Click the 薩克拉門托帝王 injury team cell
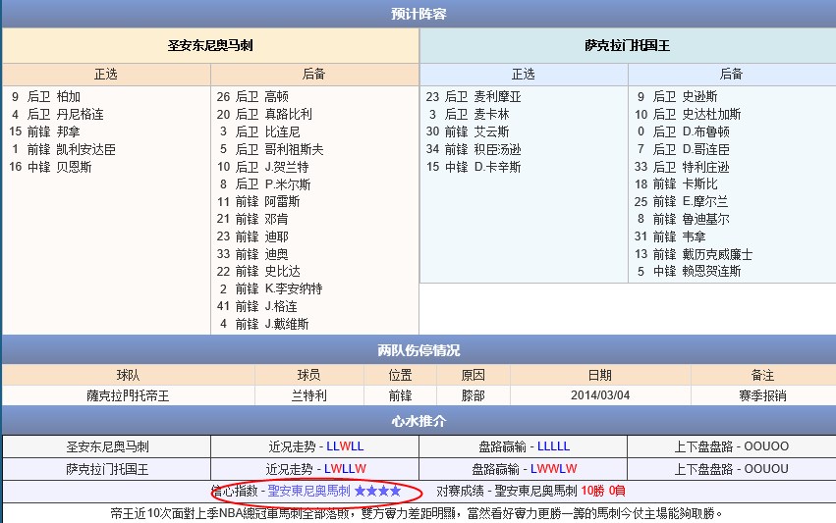Screen dimensions: 836x523 click(x=128, y=395)
